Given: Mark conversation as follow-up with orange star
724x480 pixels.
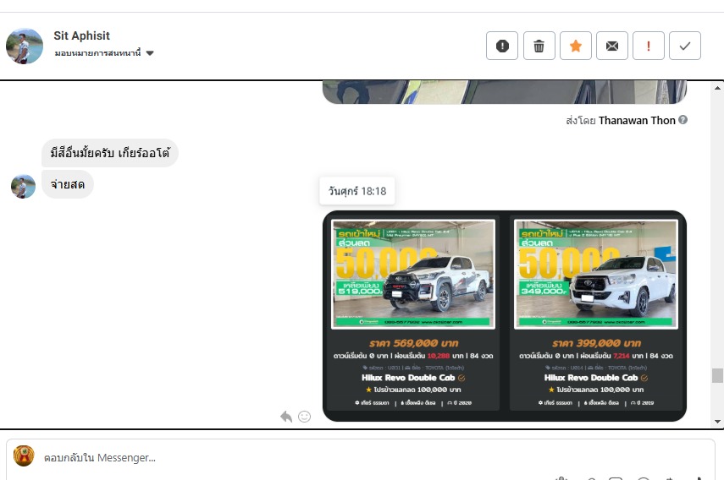Looking at the screenshot, I should [x=575, y=46].
